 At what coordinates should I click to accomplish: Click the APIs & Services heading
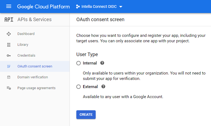pos(34,20)
